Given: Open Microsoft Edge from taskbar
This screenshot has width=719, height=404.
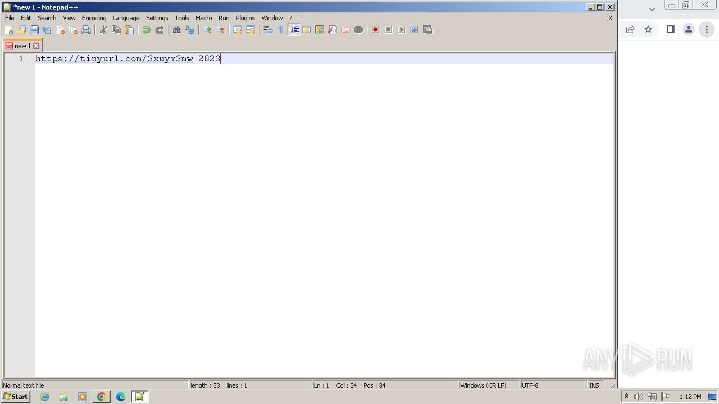Looking at the screenshot, I should 121,397.
